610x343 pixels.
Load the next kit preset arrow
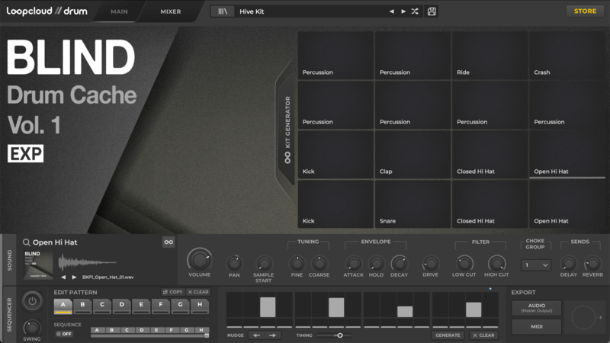[x=403, y=11]
